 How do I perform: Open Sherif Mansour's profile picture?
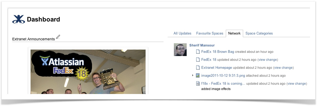[180, 50]
